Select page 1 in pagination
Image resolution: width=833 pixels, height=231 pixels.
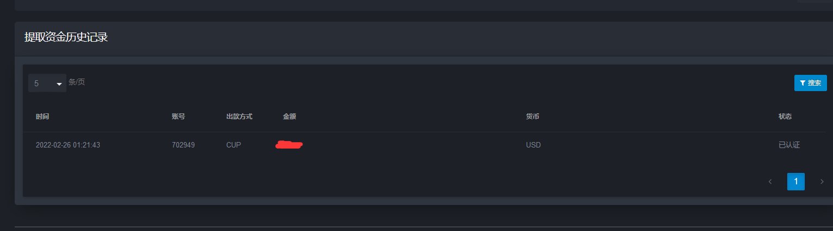pyautogui.click(x=795, y=182)
